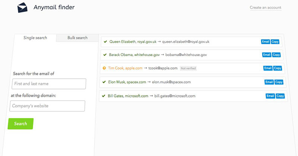This screenshot has width=298, height=156.
Task: Copy the tcook@apple.com address
Action: pos(278,68)
